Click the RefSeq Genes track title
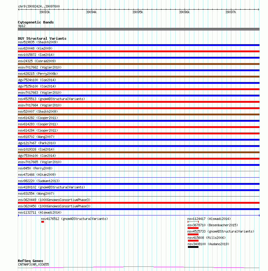268x271 pixels. [x=30, y=261]
